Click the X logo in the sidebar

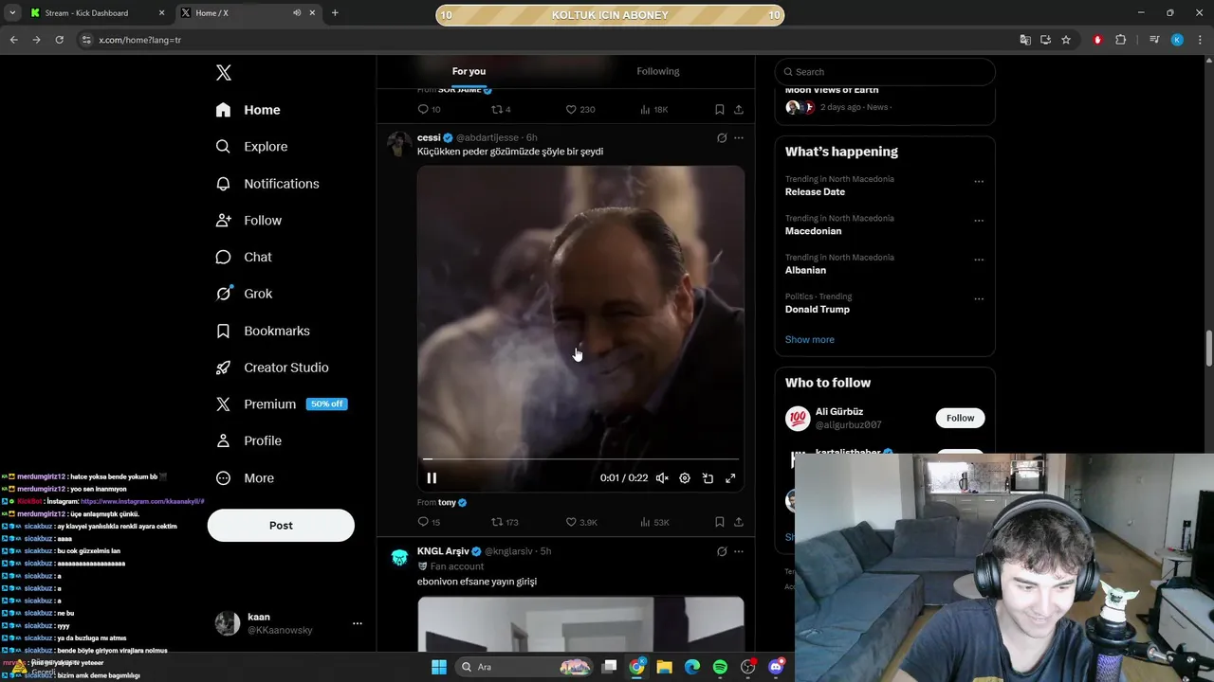click(x=223, y=73)
